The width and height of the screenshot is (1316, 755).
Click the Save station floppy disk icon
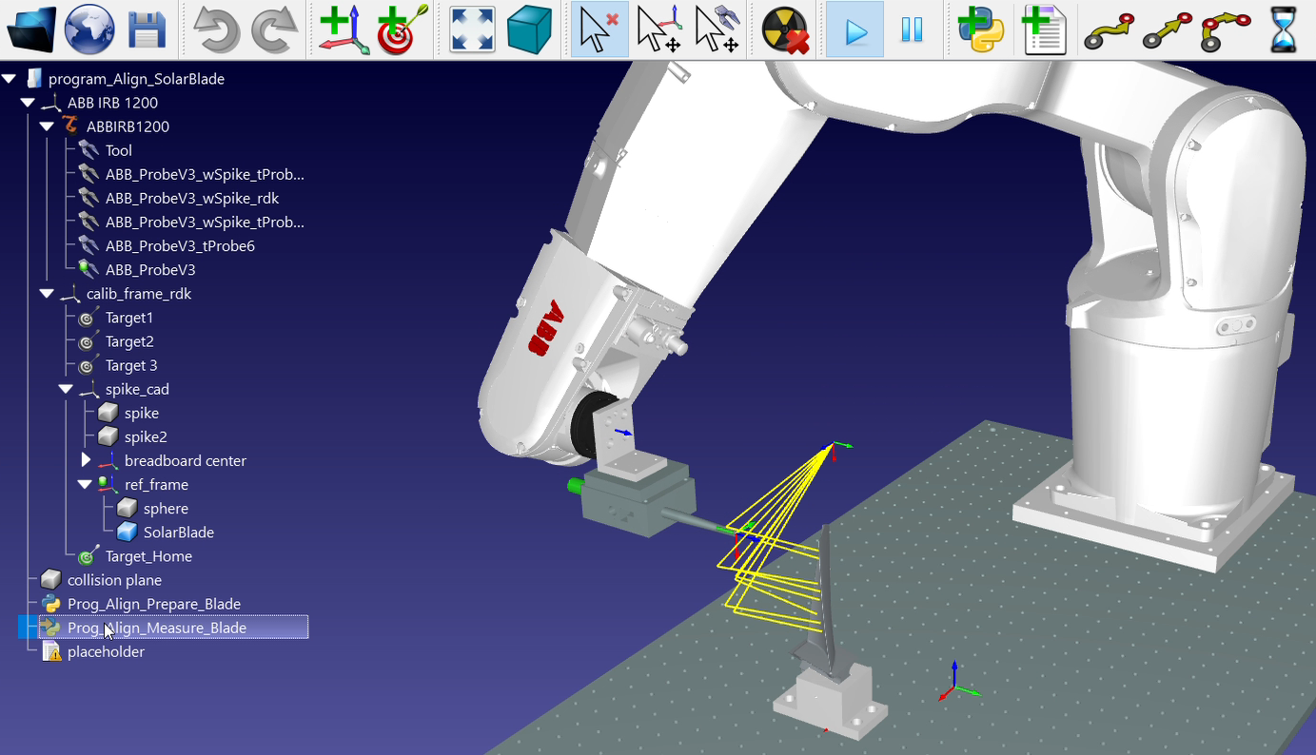[147, 30]
